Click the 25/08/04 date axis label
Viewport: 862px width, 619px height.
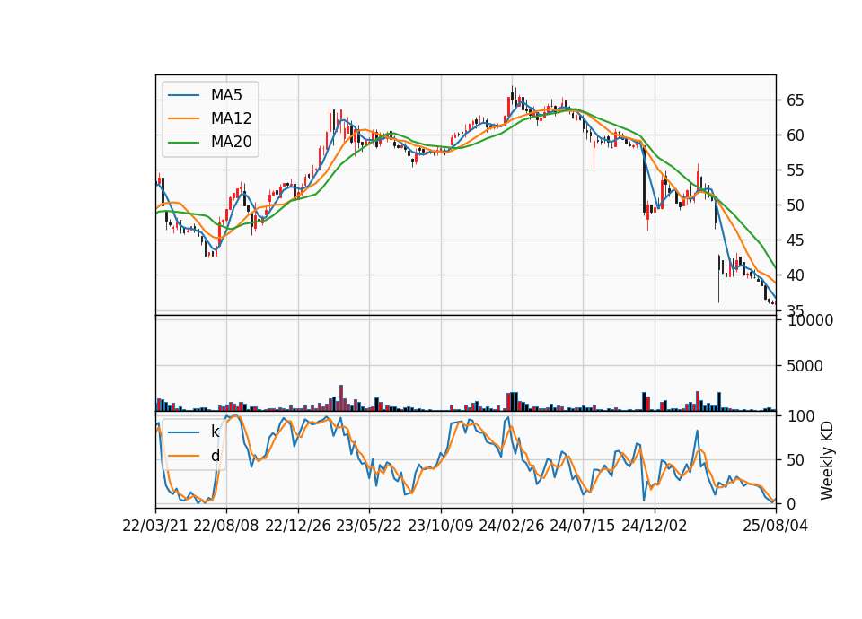point(776,526)
